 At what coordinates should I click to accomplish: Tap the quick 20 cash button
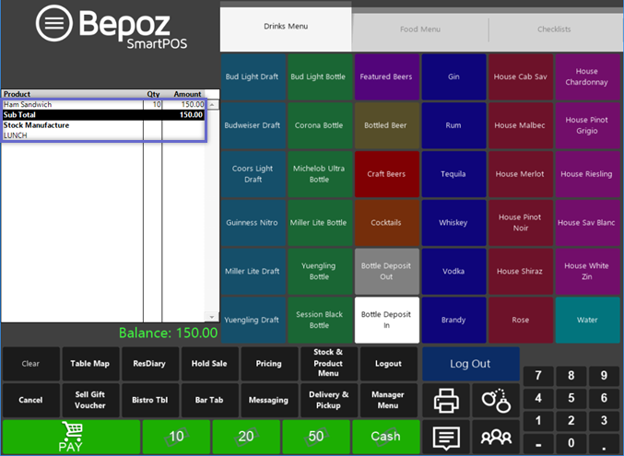[246, 437]
